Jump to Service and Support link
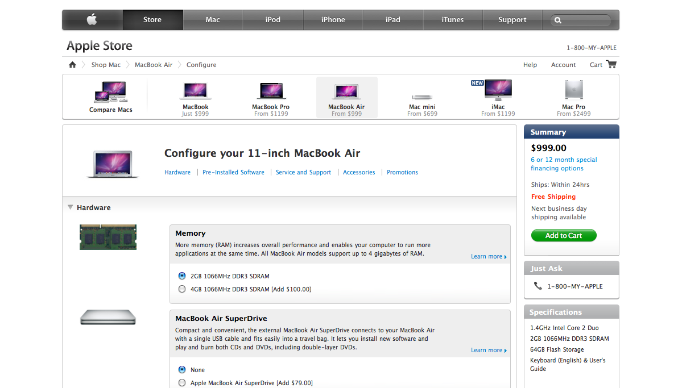The height and width of the screenshot is (388, 682). [x=303, y=172]
